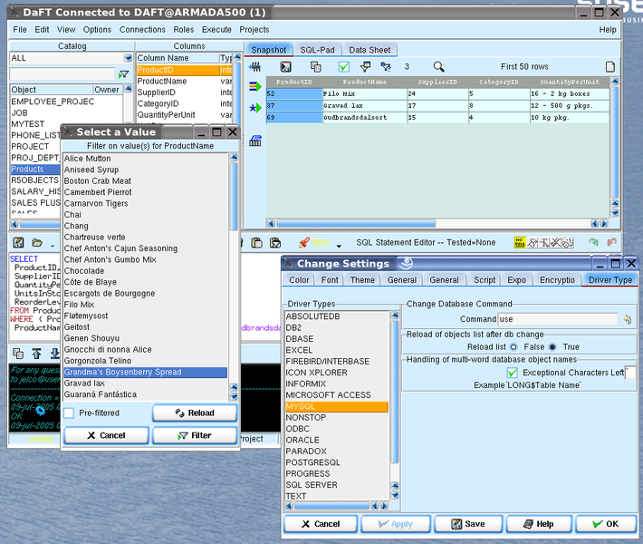Open the dropdown arrow next to RUN
The width and height of the screenshot is (643, 544).
(x=339, y=246)
